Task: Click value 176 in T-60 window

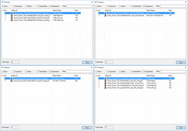Action: click(x=170, y=16)
